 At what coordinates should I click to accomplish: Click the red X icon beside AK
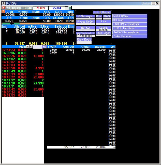click(x=3, y=8)
